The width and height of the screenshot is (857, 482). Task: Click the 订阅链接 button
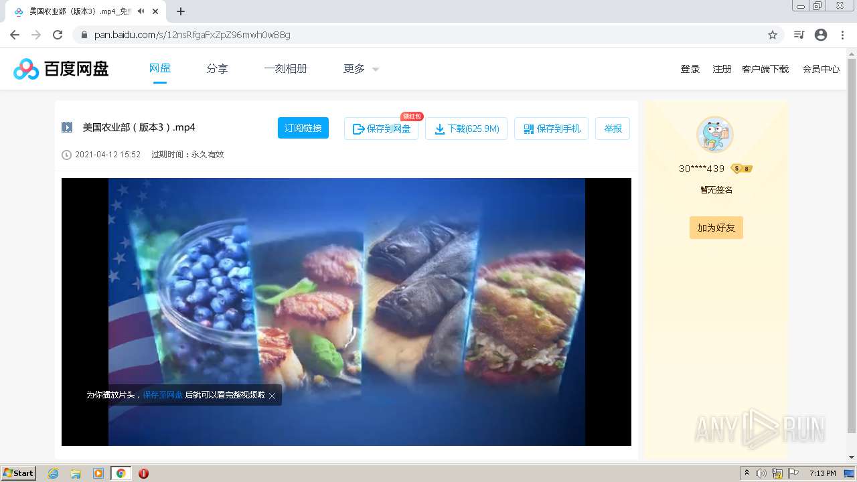[303, 128]
